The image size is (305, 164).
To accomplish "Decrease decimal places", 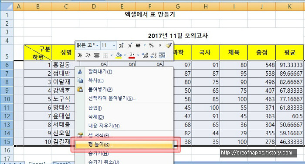I will tap(153, 56).
